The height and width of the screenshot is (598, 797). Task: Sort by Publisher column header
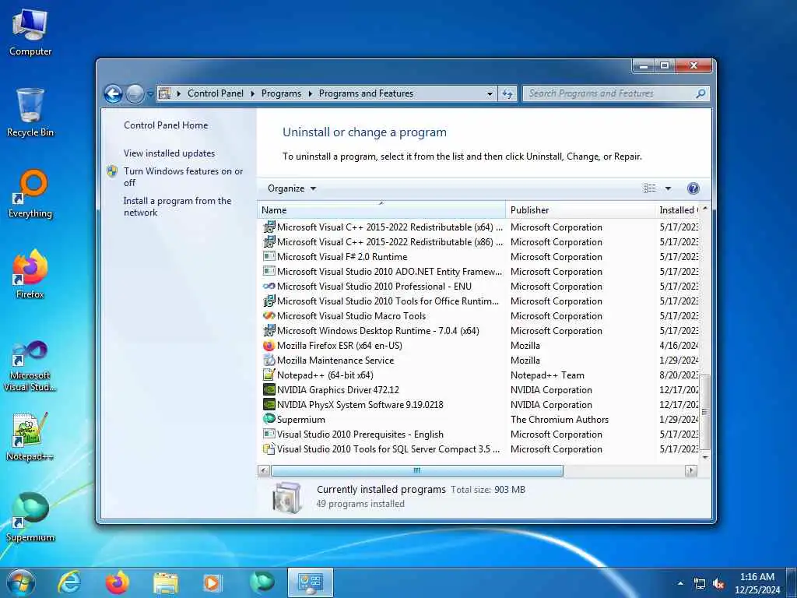[x=581, y=210]
